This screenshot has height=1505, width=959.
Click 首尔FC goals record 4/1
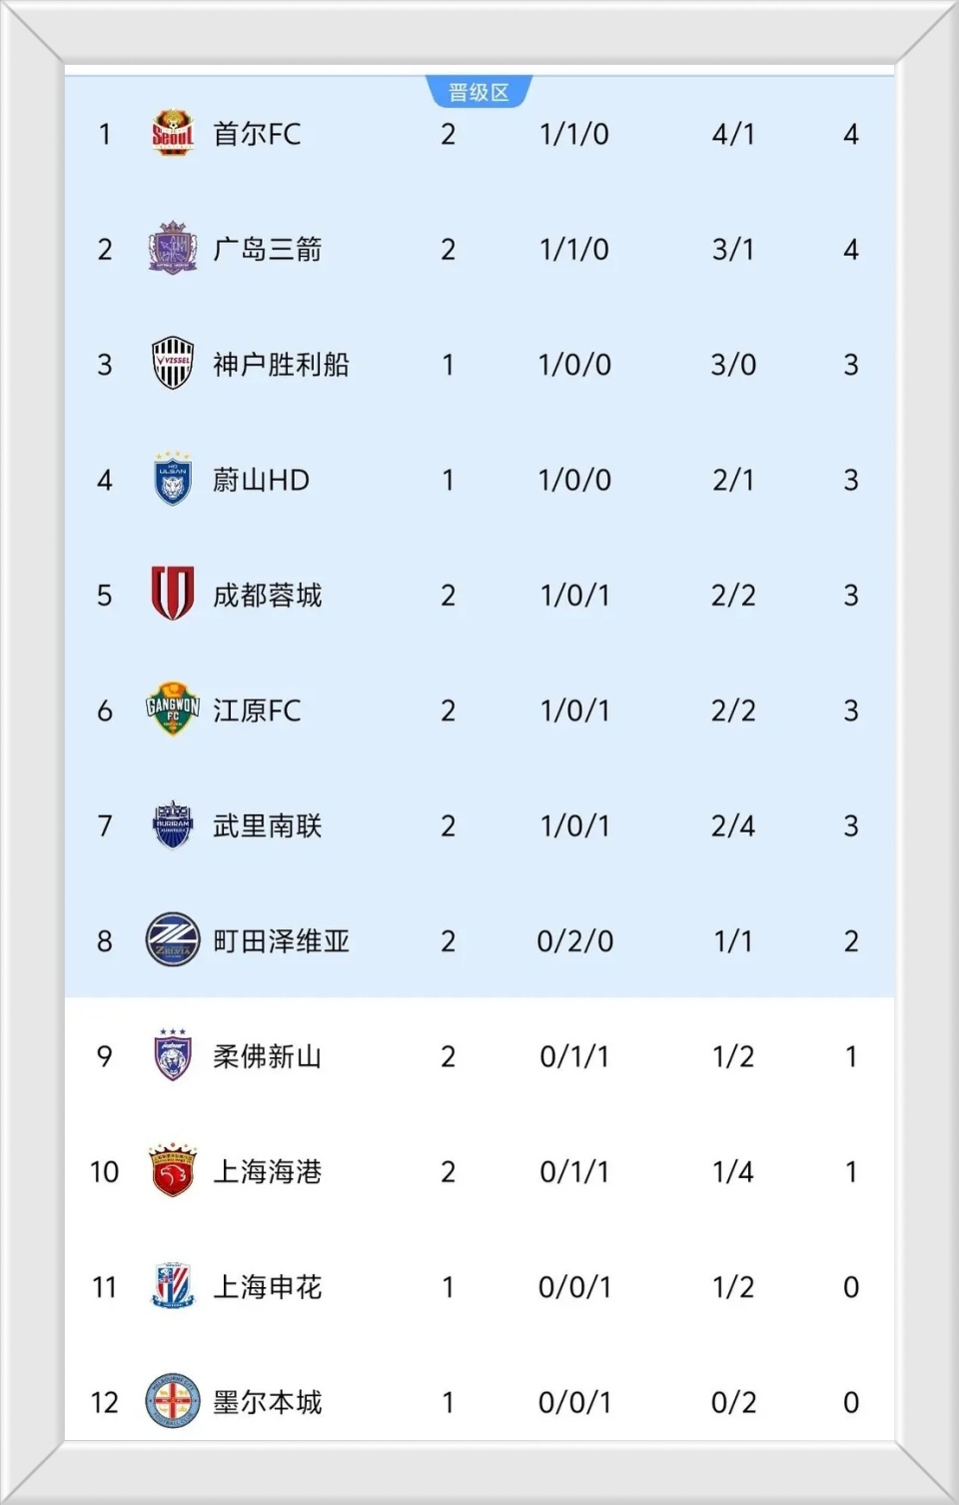coord(733,134)
